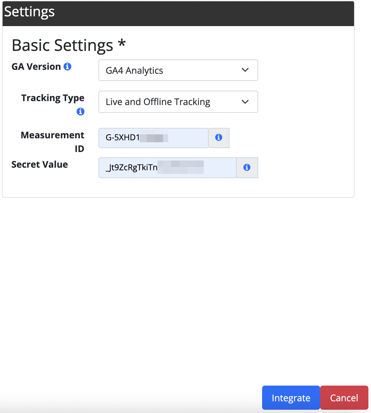
Task: Click the asterisk after Basic Settings
Action: point(122,43)
